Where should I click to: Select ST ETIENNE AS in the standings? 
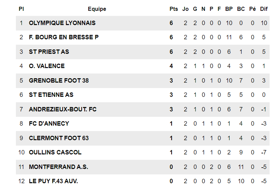(x=51, y=95)
